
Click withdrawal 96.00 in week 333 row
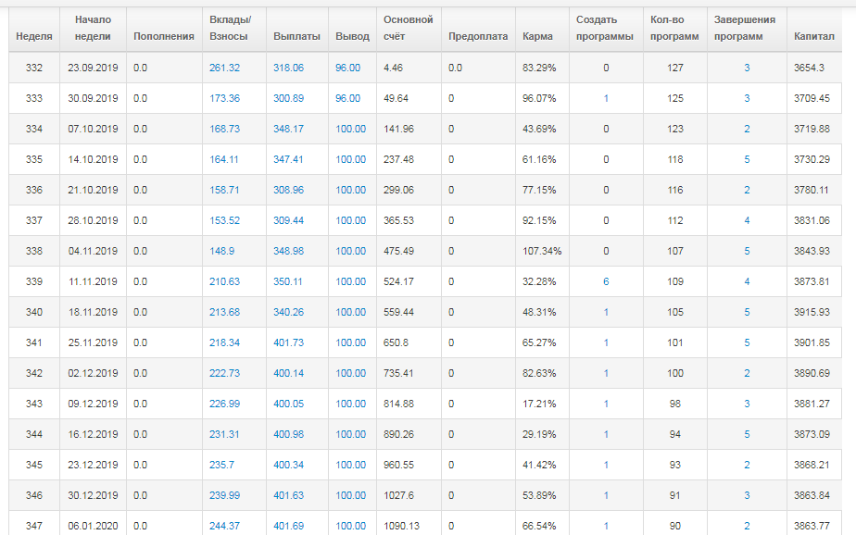coord(347,98)
